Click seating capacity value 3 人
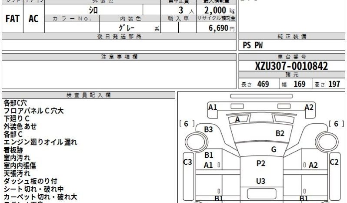Screen dimensions: 347x203 point(186,10)
